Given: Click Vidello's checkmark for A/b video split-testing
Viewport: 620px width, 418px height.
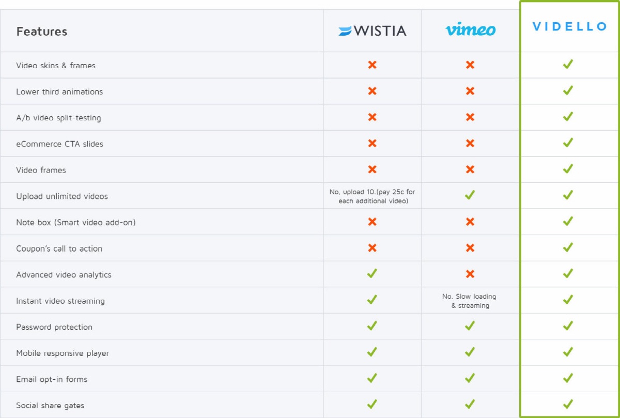Looking at the screenshot, I should [x=568, y=117].
